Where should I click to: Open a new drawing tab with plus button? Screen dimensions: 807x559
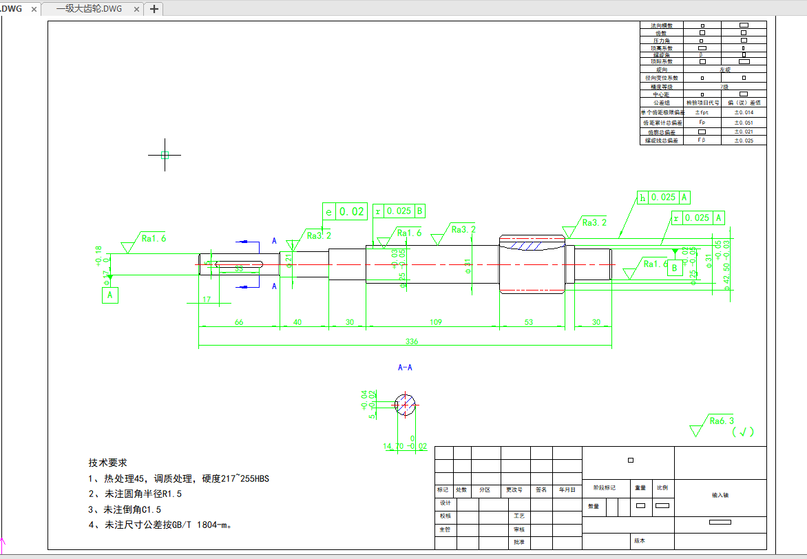coord(154,9)
